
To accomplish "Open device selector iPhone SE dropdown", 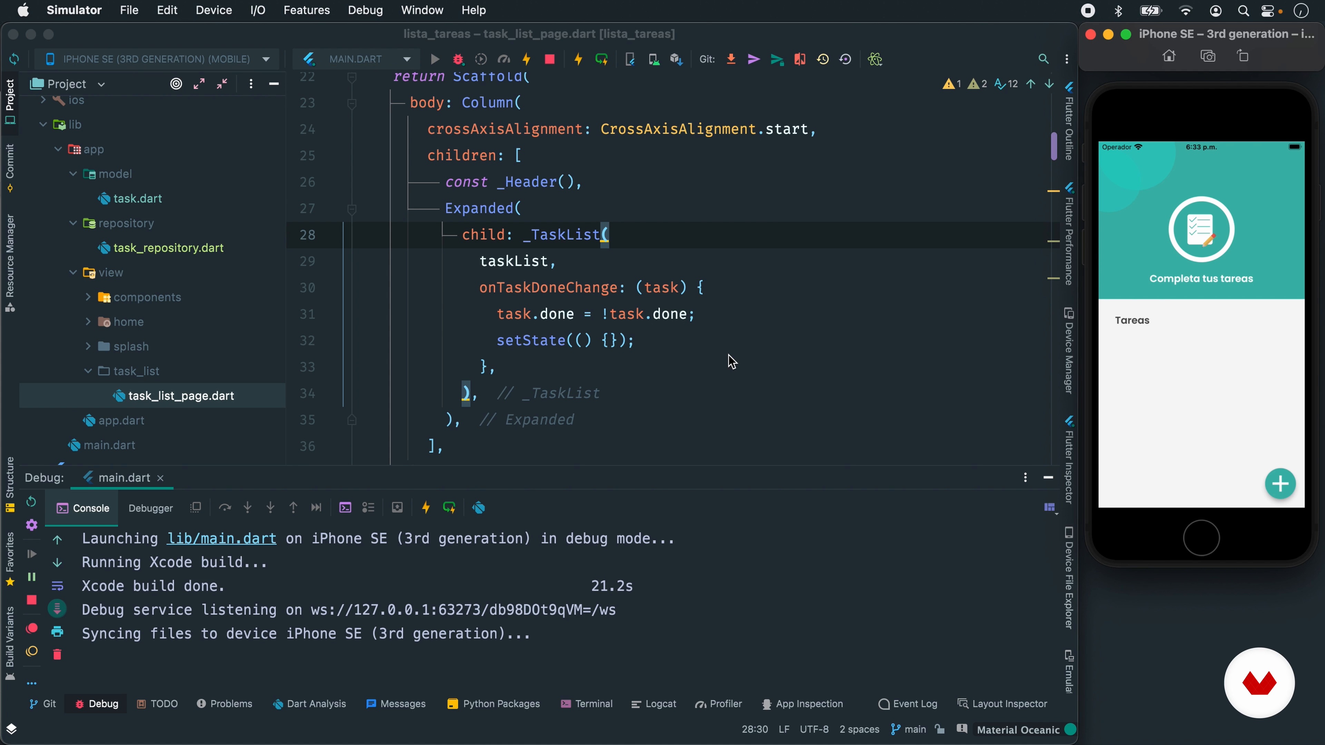I will pyautogui.click(x=156, y=59).
